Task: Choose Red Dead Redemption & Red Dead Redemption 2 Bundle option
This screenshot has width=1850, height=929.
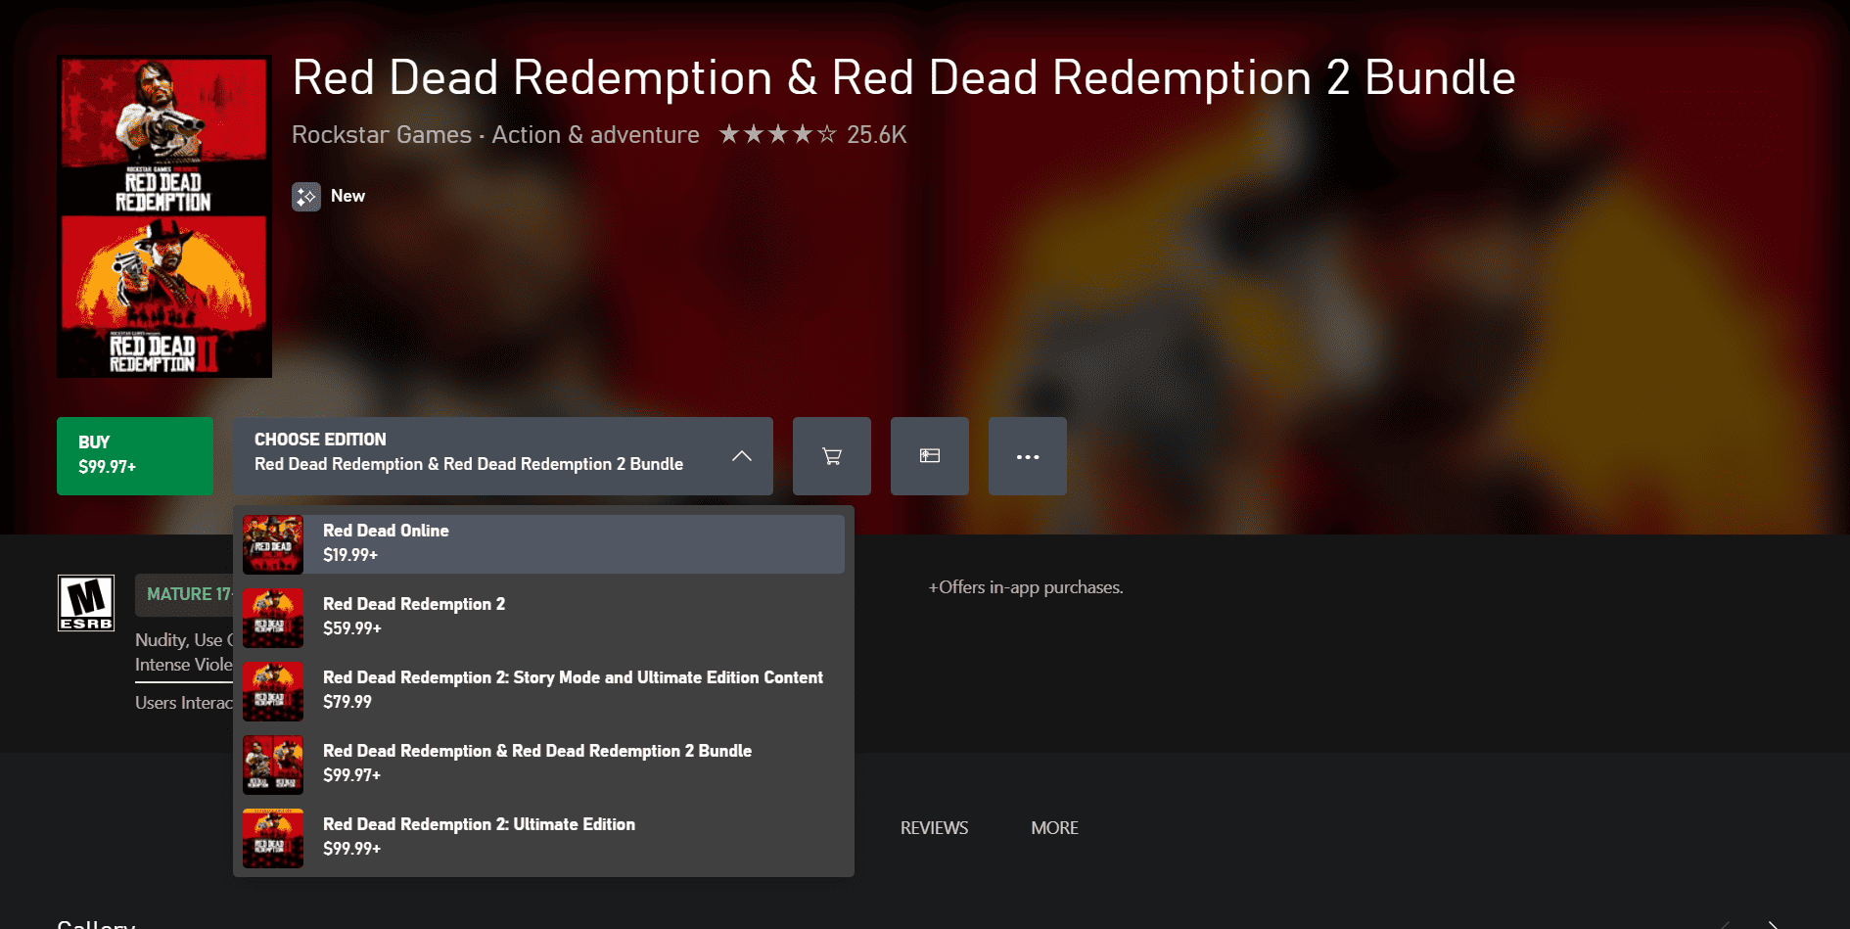Action: tap(543, 765)
